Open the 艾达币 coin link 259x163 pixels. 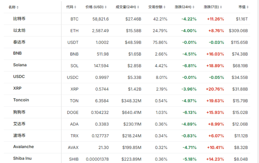(19, 124)
